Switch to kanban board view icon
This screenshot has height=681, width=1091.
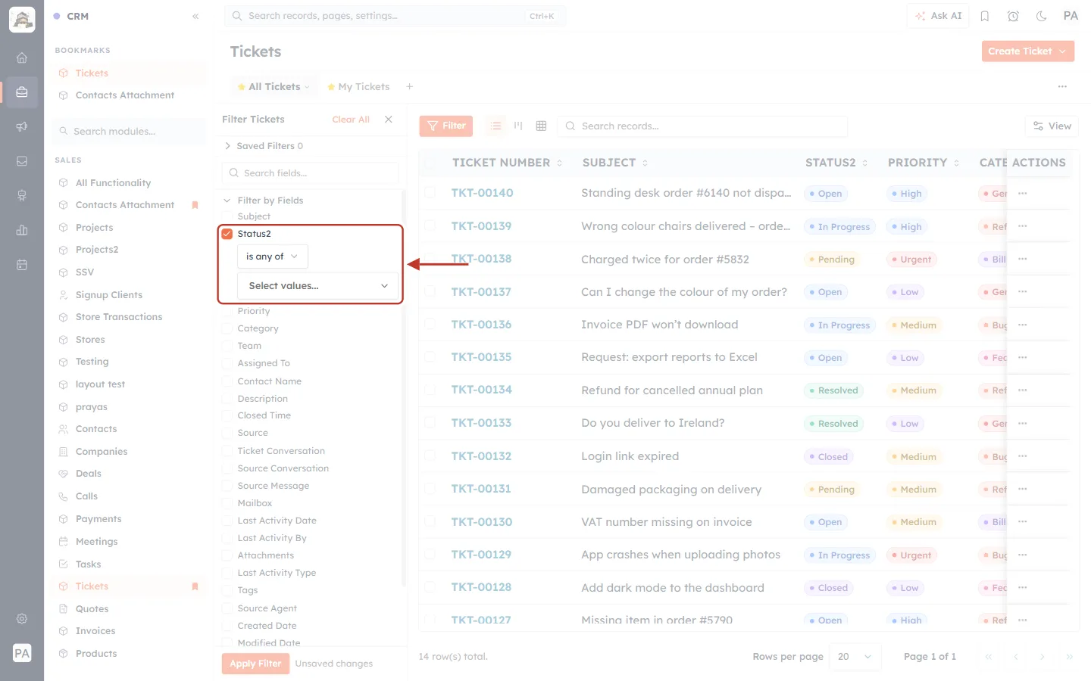[x=518, y=126]
